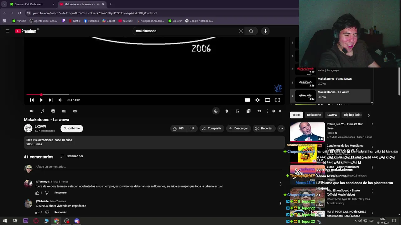This screenshot has width=401, height=225.
Task: Take a screenshot with camera icon
Action: click(75, 111)
